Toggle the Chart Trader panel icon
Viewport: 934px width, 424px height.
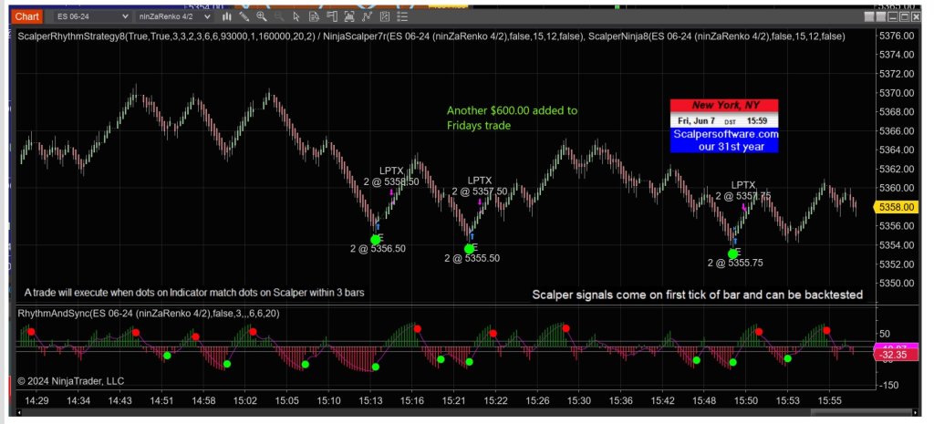tap(332, 16)
